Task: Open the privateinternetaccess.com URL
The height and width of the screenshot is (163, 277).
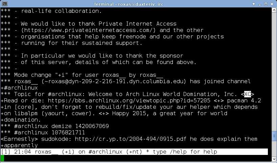Action: click(x=88, y=30)
